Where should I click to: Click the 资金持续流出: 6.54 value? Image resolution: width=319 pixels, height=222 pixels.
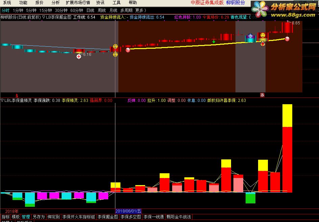click(x=147, y=17)
